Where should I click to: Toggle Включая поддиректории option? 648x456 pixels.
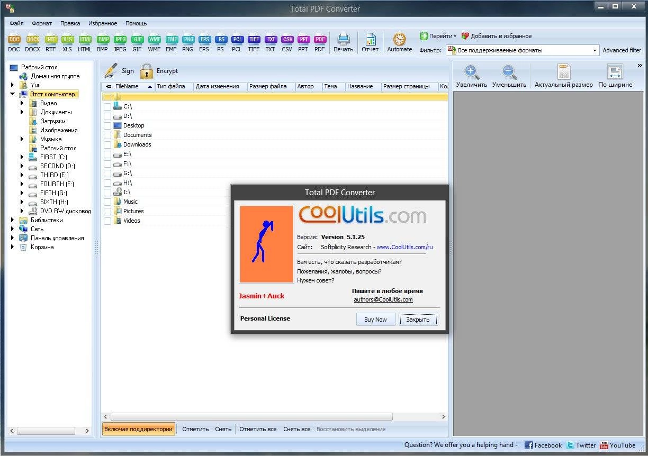(139, 429)
